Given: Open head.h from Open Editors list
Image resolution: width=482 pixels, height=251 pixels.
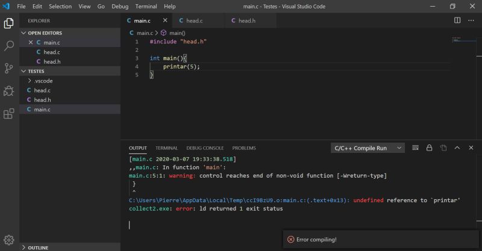Looking at the screenshot, I should pos(70,61).
